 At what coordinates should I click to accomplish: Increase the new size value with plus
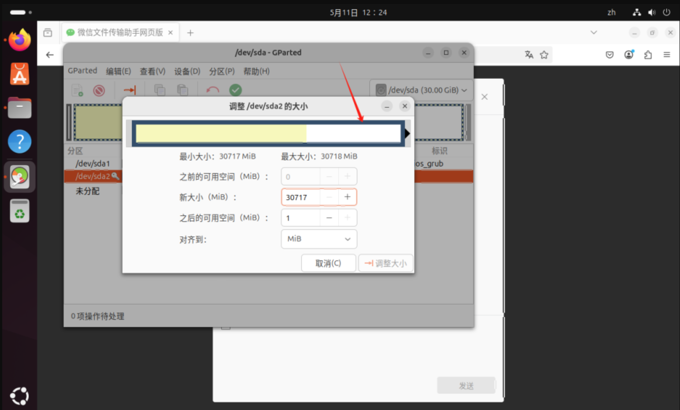(347, 197)
